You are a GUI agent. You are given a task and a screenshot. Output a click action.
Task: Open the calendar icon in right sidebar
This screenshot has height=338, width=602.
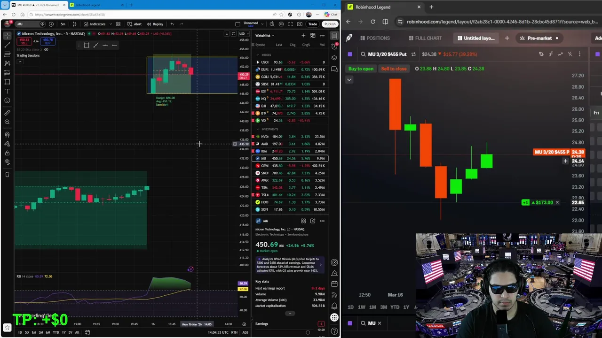click(x=334, y=284)
